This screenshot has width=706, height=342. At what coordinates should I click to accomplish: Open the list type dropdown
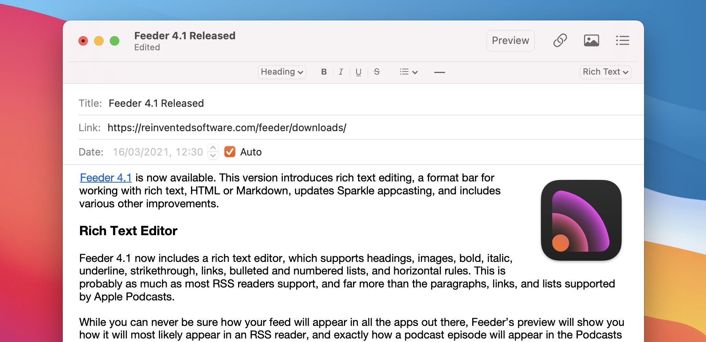pyautogui.click(x=408, y=72)
